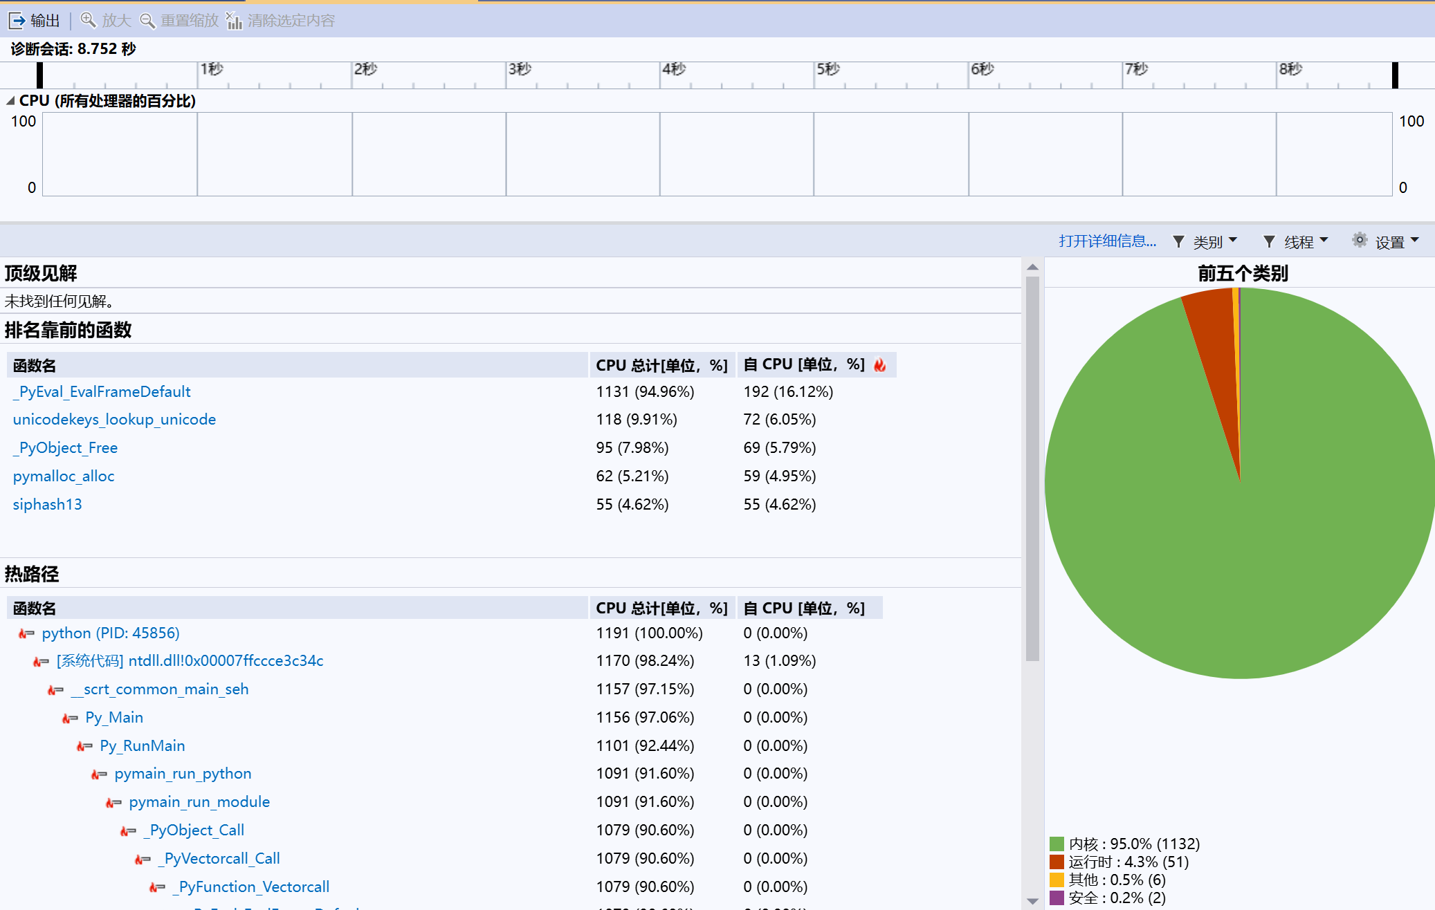Image resolution: width=1435 pixels, height=910 pixels.
Task: Click the Clear selection chart icon
Action: 234,21
